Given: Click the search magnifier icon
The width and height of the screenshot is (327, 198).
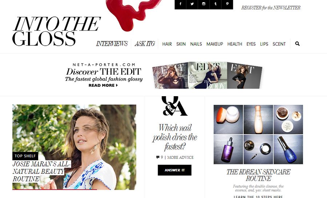Looking at the screenshot, I should (x=297, y=44).
